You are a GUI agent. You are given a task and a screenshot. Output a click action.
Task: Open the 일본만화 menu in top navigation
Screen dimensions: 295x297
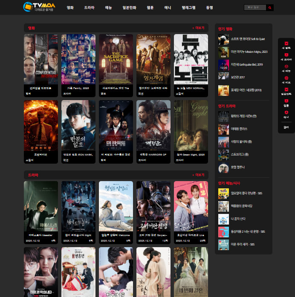click(129, 8)
